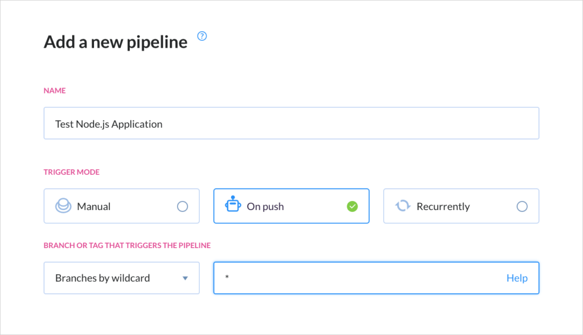Click the 'Test Node.js Application' text
583x335 pixels.
[109, 124]
